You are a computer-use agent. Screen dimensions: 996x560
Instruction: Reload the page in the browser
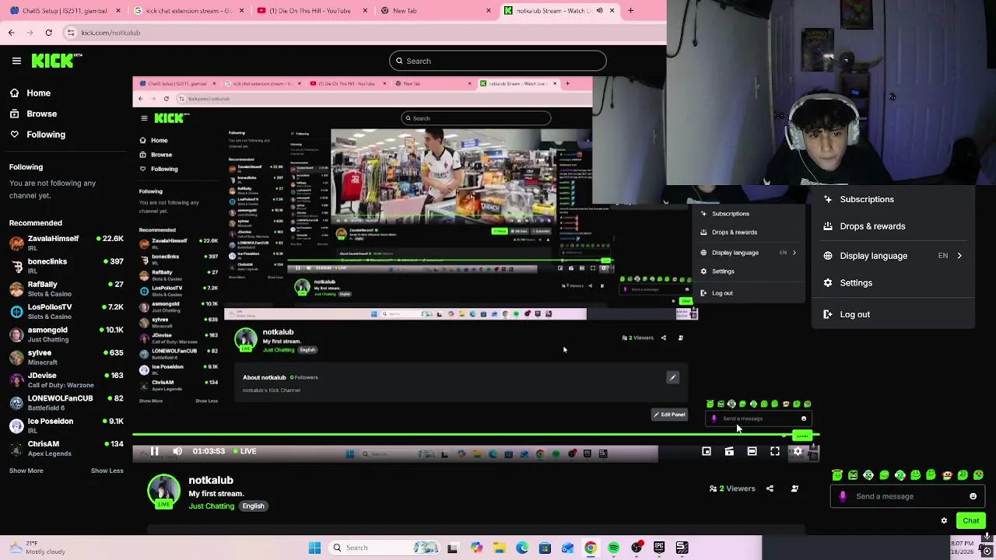[48, 33]
